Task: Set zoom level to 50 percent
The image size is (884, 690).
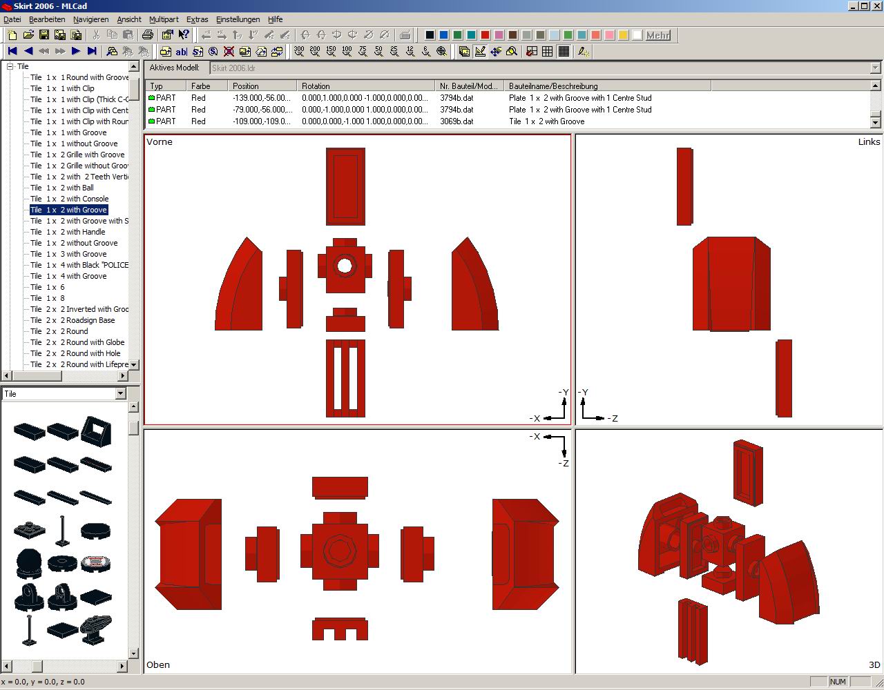Action: (x=378, y=51)
